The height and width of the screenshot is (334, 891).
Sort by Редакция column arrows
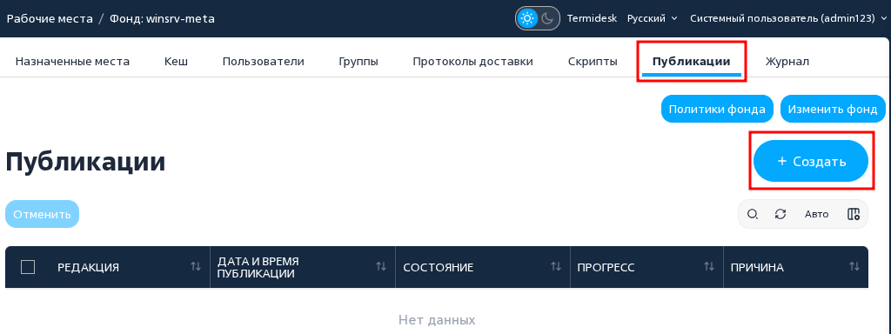196,266
